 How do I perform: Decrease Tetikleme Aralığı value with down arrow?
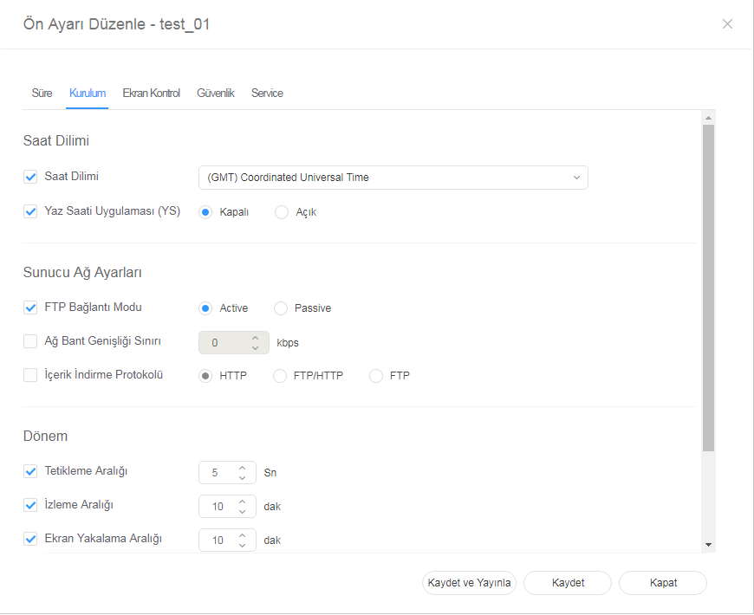point(243,478)
